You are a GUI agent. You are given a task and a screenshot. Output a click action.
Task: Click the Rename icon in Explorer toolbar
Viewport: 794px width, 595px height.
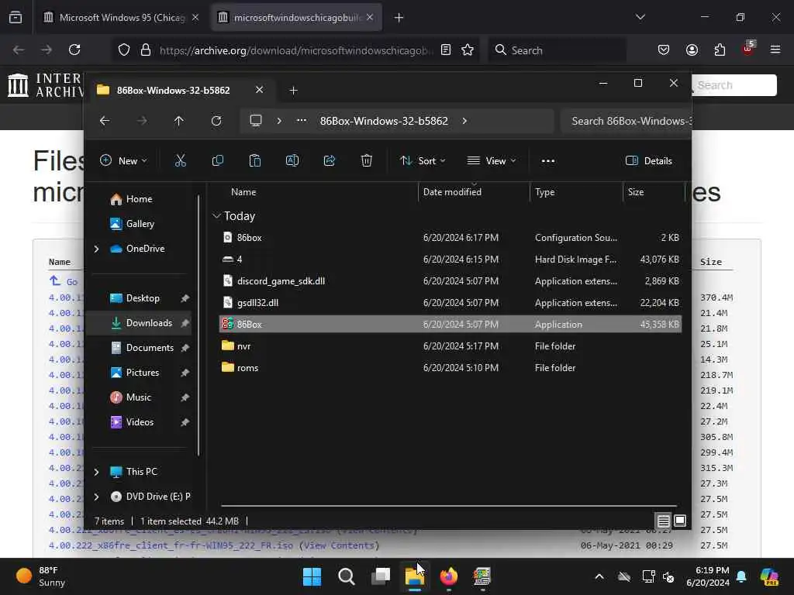point(292,161)
